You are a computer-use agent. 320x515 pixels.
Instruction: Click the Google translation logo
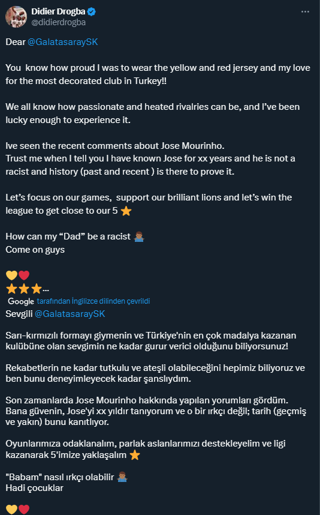21,301
